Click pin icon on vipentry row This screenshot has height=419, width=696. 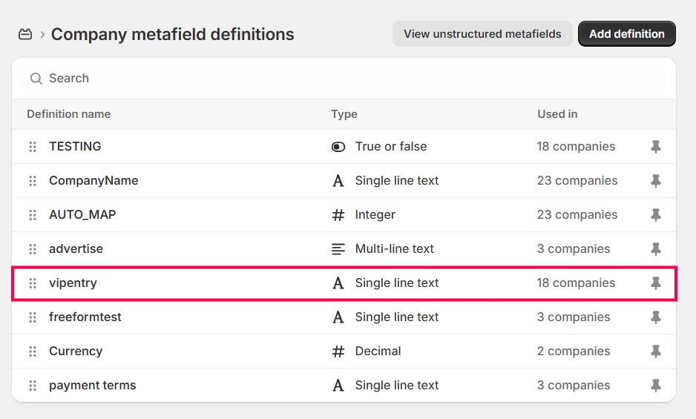coord(656,283)
